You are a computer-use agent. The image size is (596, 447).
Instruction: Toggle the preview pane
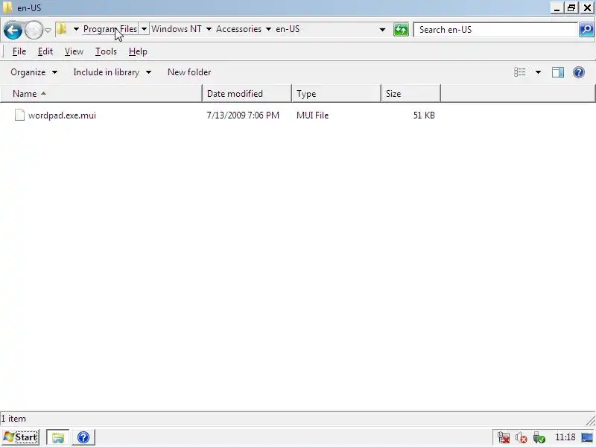(x=558, y=72)
